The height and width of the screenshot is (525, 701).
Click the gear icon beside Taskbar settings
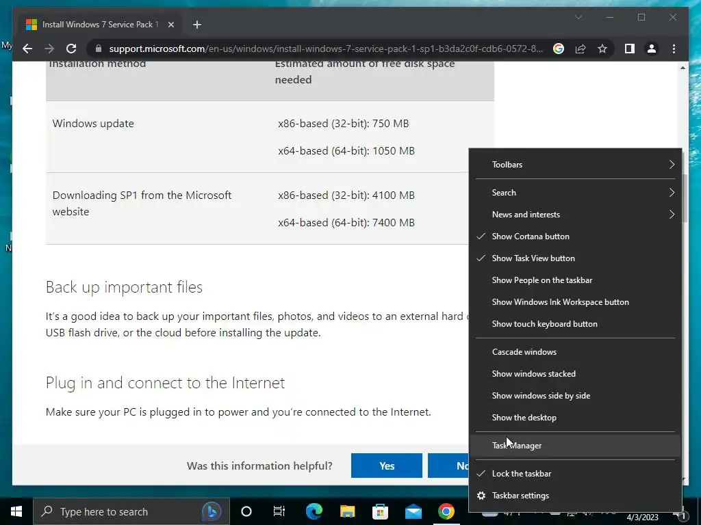coord(481,496)
